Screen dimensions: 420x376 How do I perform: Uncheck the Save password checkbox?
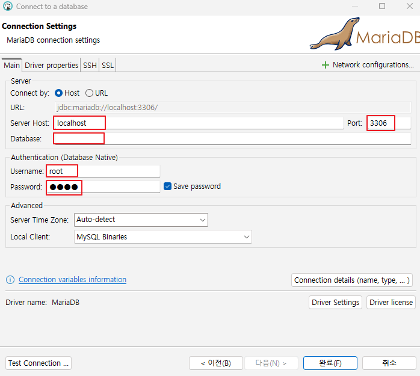(x=167, y=186)
